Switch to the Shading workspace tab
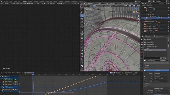Screen dimensions: 170x95 pyautogui.click(x=55, y=1)
